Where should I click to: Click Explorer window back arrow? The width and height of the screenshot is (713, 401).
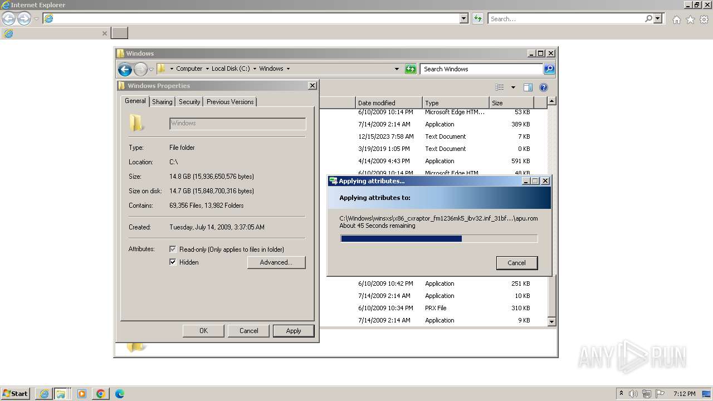pos(125,69)
